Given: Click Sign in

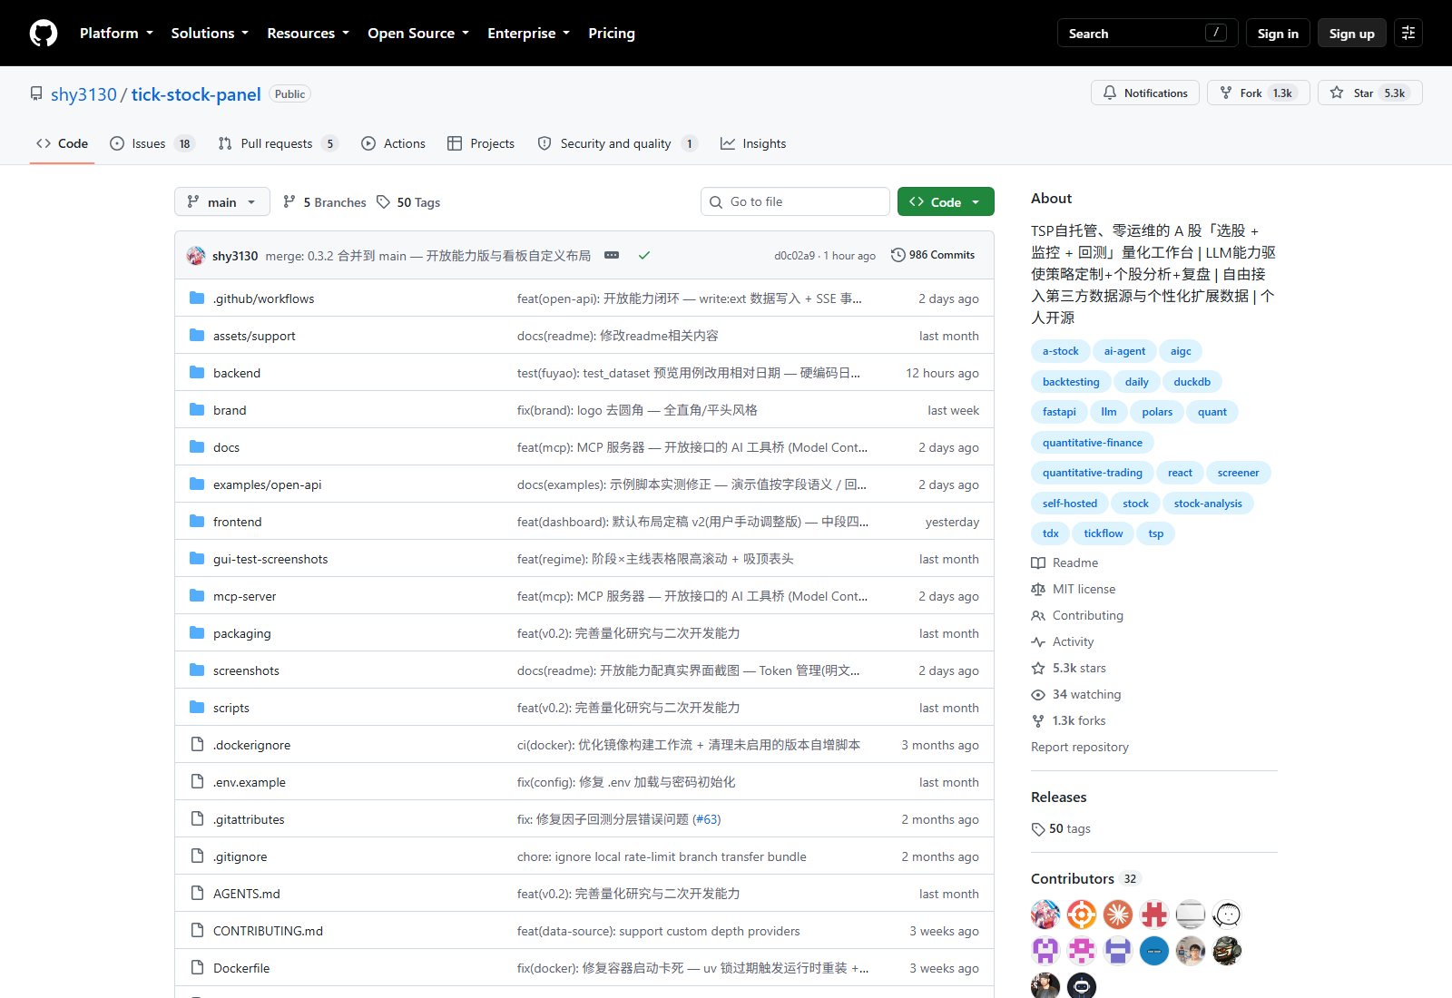Looking at the screenshot, I should coord(1278,34).
